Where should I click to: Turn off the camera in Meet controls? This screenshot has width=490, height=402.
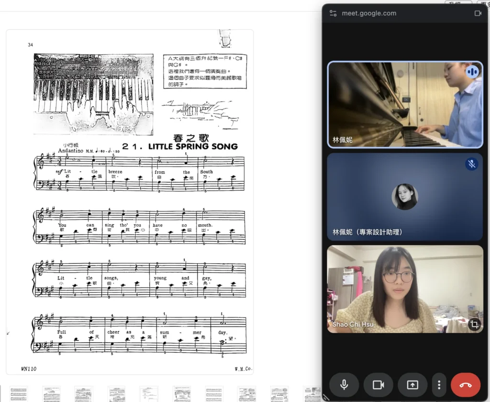tap(378, 384)
